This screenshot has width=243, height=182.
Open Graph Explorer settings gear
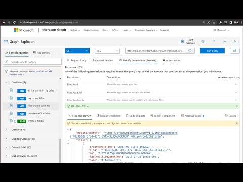pyautogui.click(x=203, y=41)
